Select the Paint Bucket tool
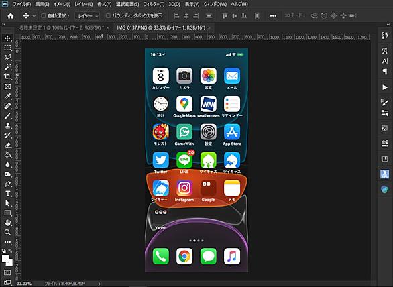Image resolution: width=393 pixels, height=287 pixels. tap(7, 155)
